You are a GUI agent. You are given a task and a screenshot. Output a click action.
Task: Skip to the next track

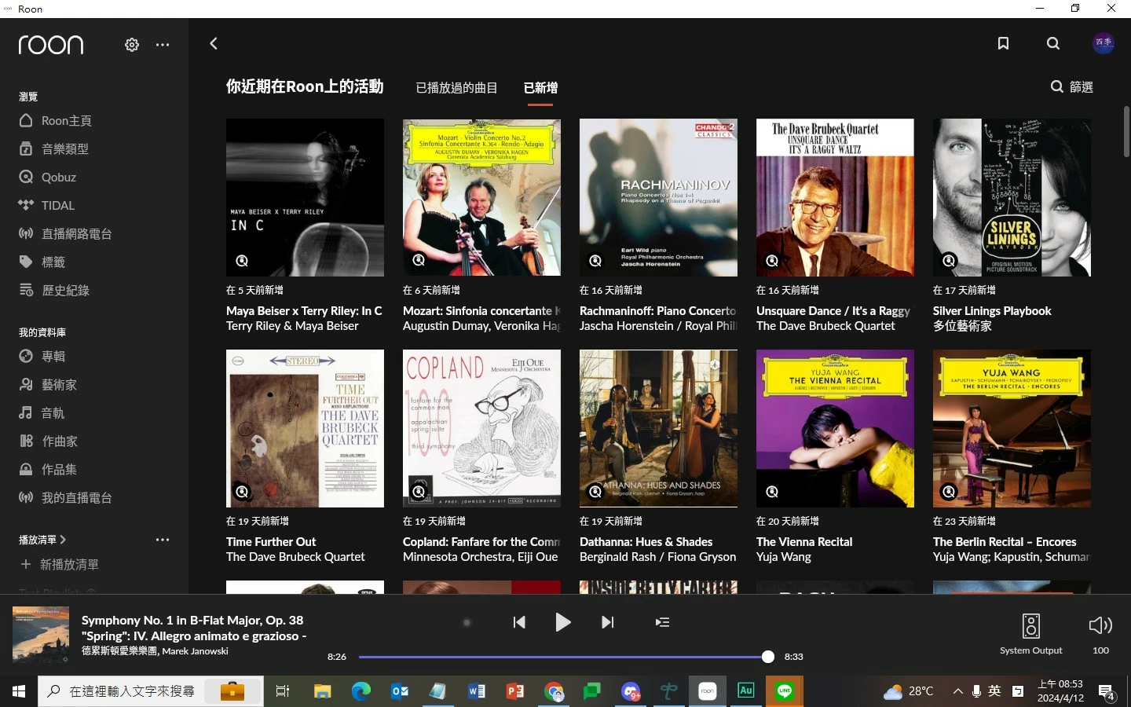607,622
